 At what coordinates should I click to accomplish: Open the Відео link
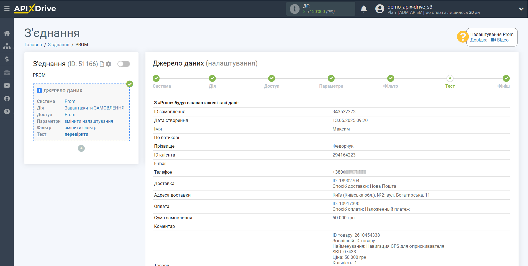(x=500, y=40)
